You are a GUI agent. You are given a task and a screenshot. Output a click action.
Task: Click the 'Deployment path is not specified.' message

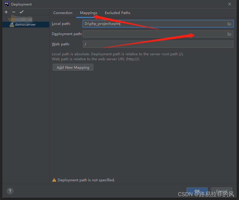[x=86, y=180]
